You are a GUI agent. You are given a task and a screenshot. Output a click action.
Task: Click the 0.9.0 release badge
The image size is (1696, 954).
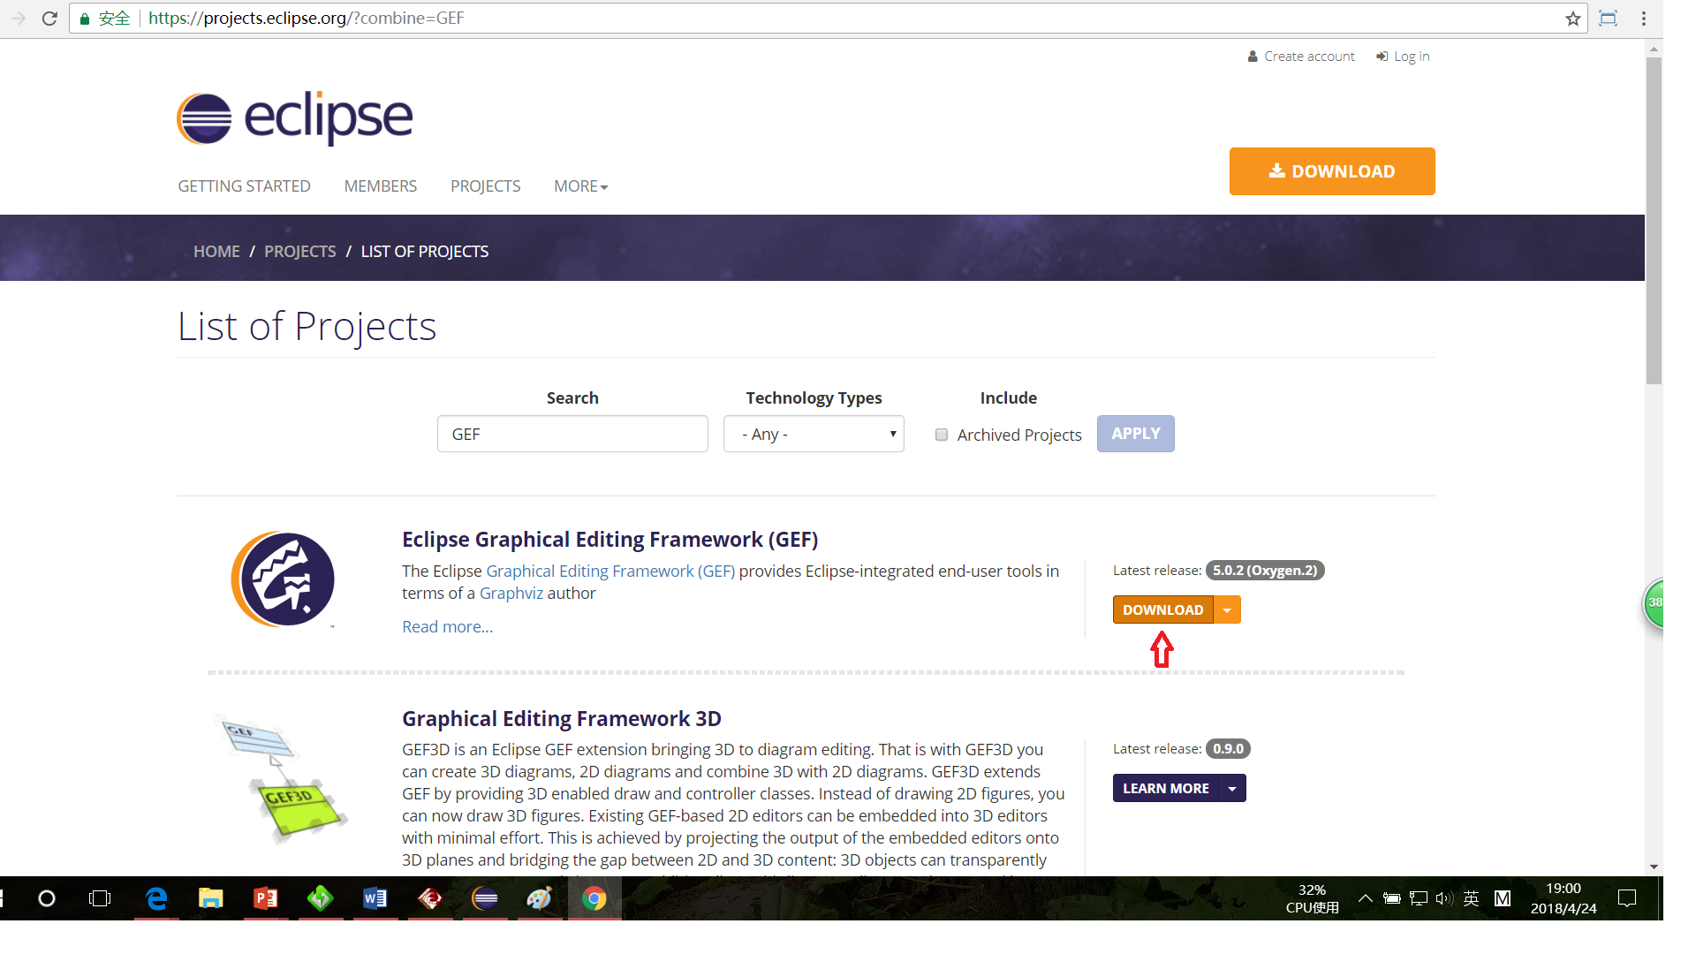click(1228, 749)
